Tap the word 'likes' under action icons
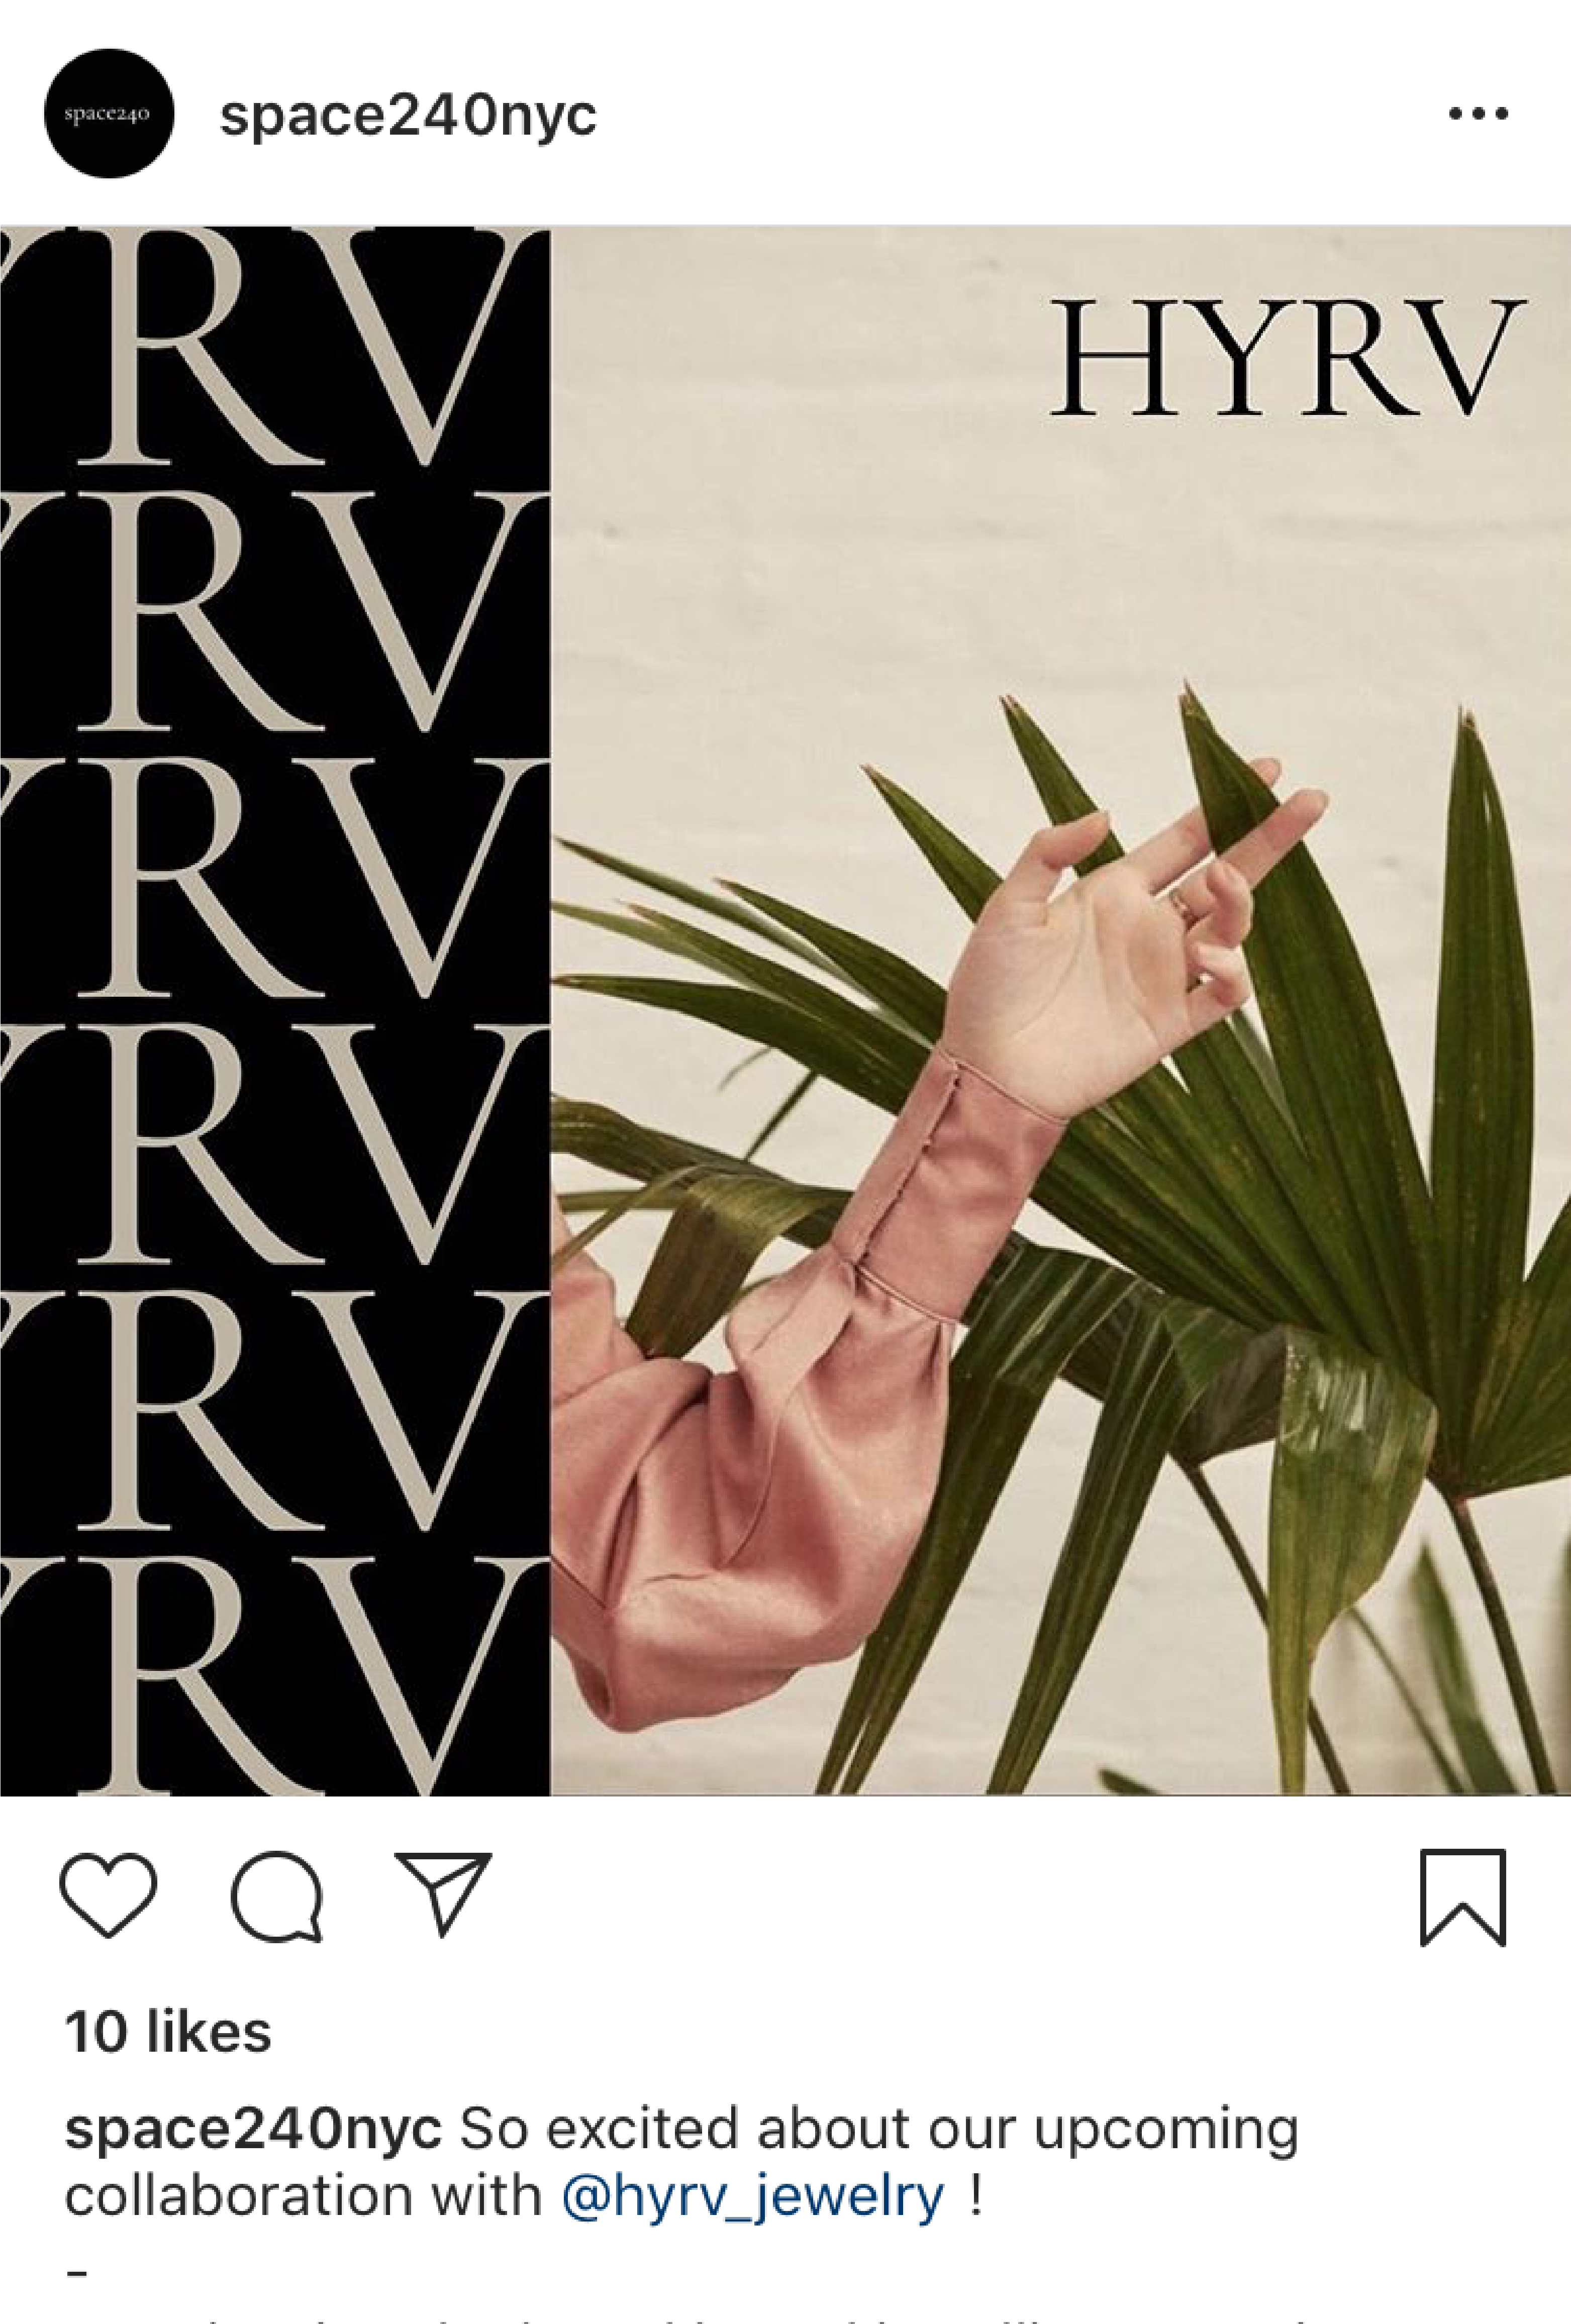The height and width of the screenshot is (2324, 1571). click(x=208, y=2033)
